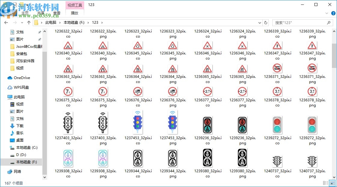This screenshot has height=187, width=337.
Task: Select file 1236377_32pix.ico width limit sign
Action: point(208,97)
